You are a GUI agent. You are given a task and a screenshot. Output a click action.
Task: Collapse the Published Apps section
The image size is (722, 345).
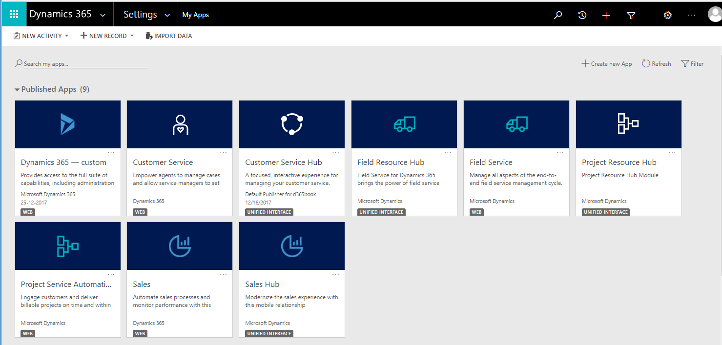coord(17,90)
